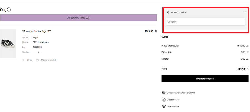Click into the 'Cod promo' input field
This screenshot has height=112, width=250.
coord(206,22)
